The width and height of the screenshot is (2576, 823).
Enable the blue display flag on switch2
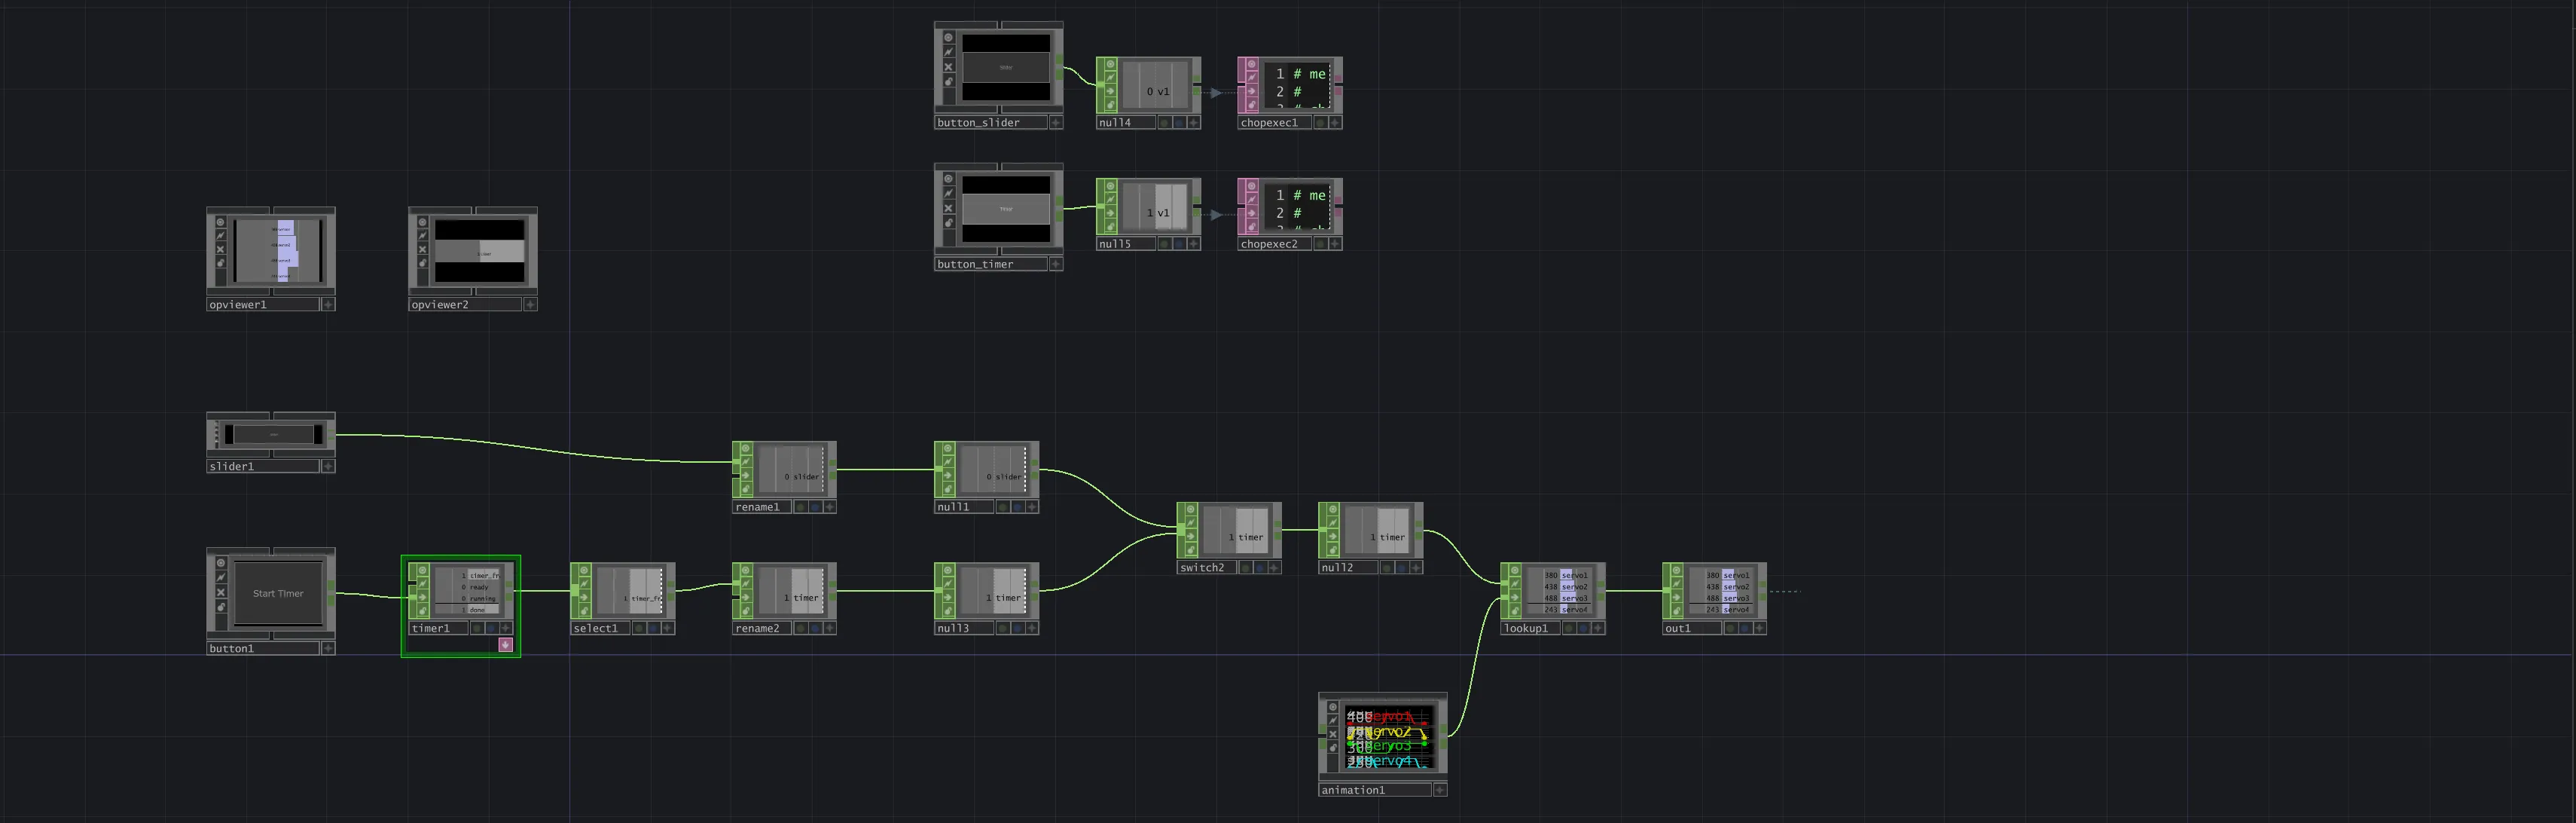(x=1260, y=568)
